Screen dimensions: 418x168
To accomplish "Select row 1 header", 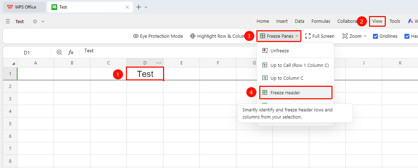I will 10,74.
